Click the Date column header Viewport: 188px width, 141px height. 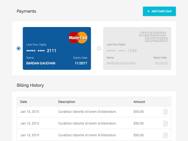24,102
